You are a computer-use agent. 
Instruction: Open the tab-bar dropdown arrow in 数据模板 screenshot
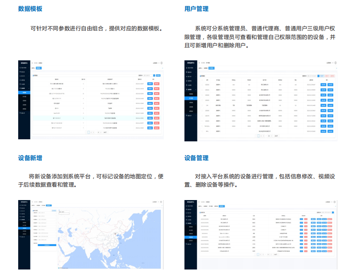coord(163,68)
